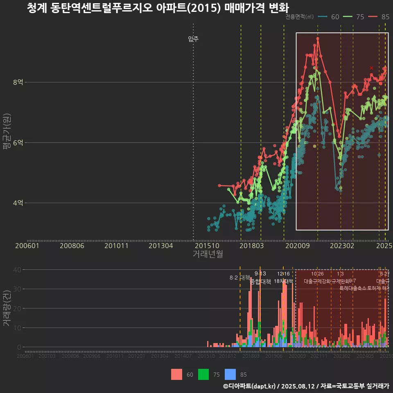Click the '10·26' policy date annotation
Image resolution: width=393 pixels, height=393 pixels.
[x=317, y=274]
